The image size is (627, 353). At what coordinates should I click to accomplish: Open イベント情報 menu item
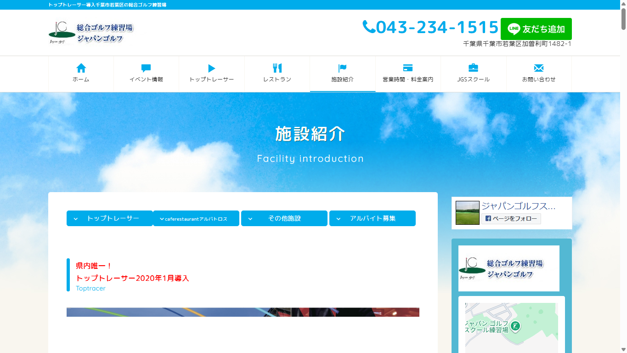pos(146,74)
